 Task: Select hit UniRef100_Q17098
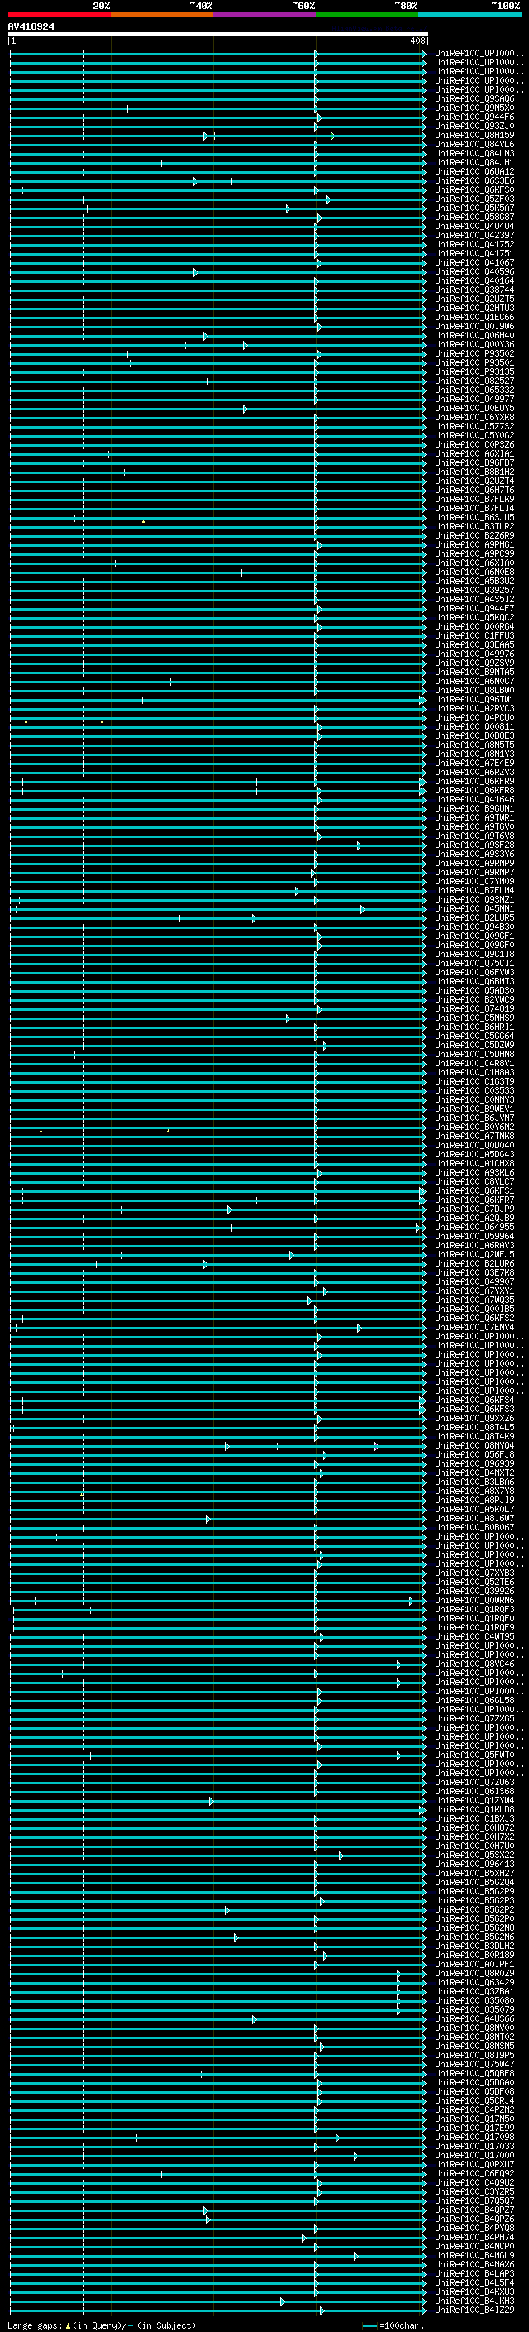pyautogui.click(x=474, y=2138)
